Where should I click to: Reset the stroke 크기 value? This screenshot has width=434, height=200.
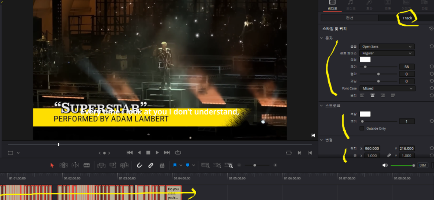point(431,121)
